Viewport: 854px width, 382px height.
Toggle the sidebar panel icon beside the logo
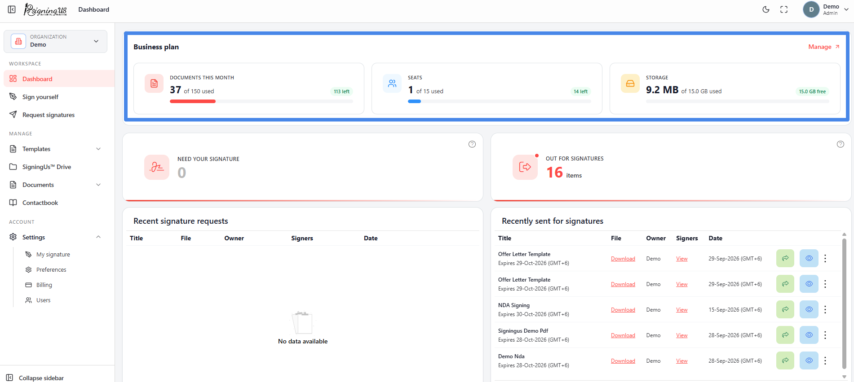click(x=12, y=9)
